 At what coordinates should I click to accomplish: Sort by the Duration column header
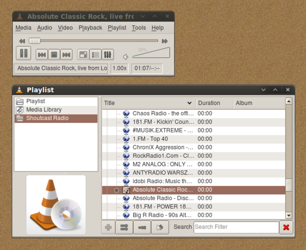(215, 103)
